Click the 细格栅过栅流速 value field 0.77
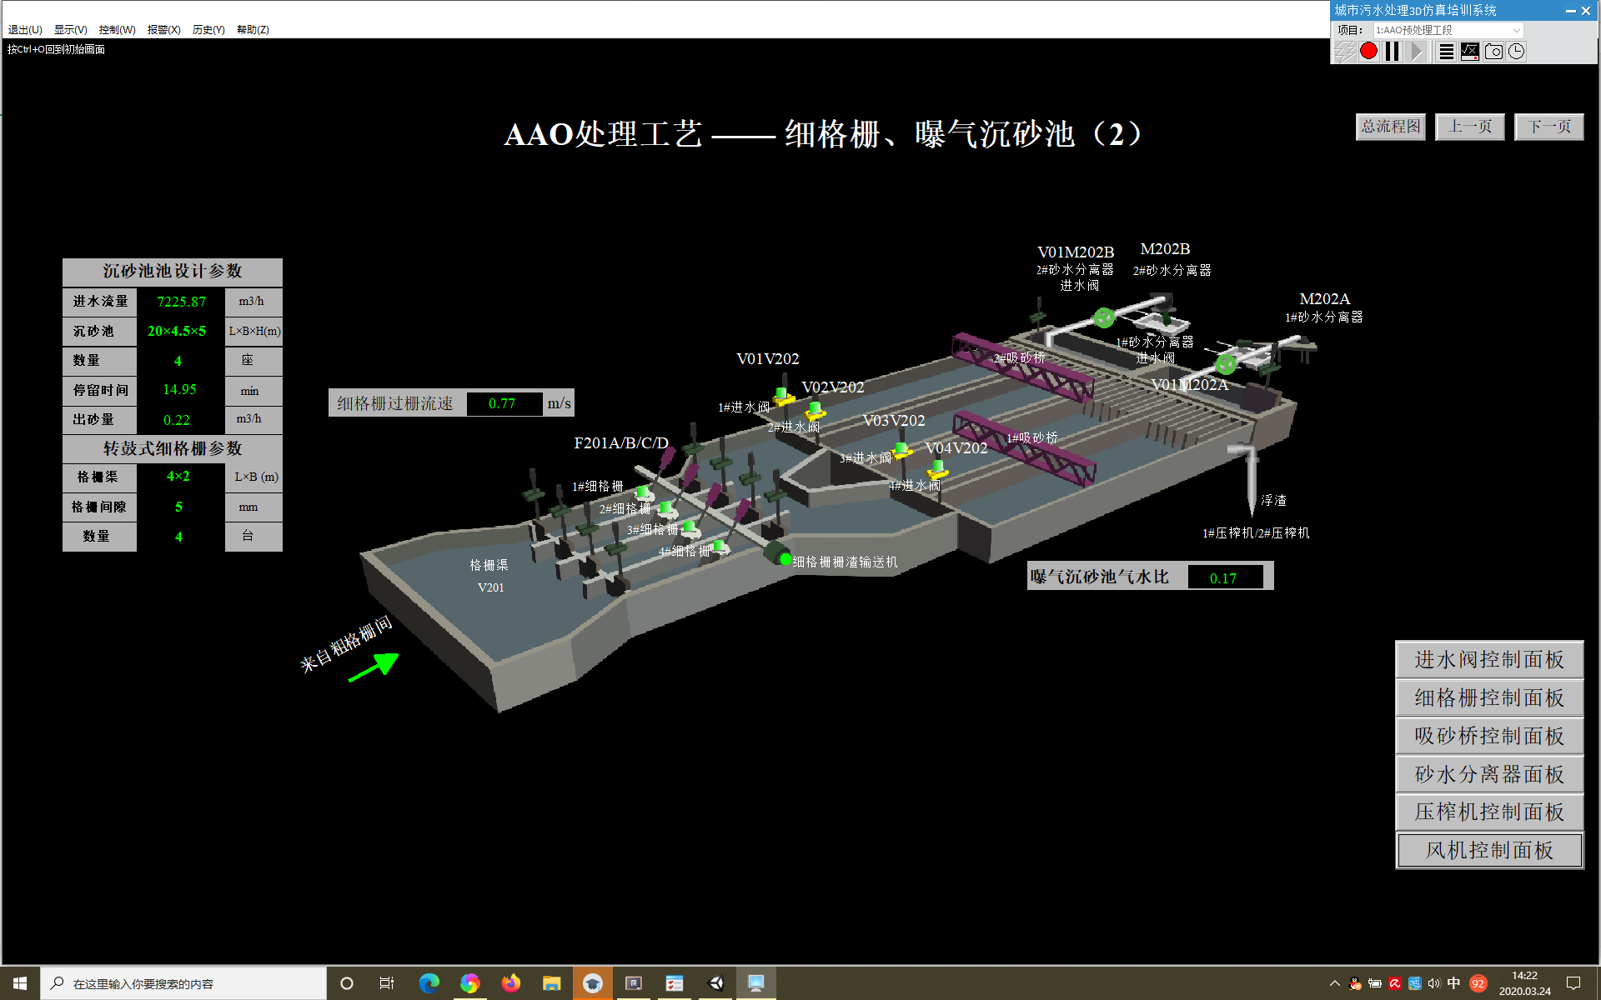The width and height of the screenshot is (1601, 1000). [503, 403]
